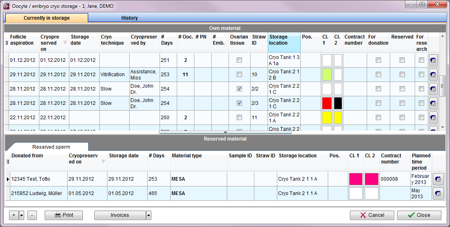Click sort arrow on Cryopreserved on, Reserved sperm
This screenshot has height=227, width=450.
(x=103, y=162)
